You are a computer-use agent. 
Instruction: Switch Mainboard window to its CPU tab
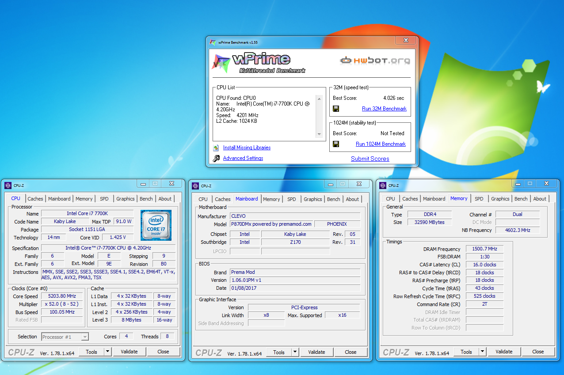[203, 199]
